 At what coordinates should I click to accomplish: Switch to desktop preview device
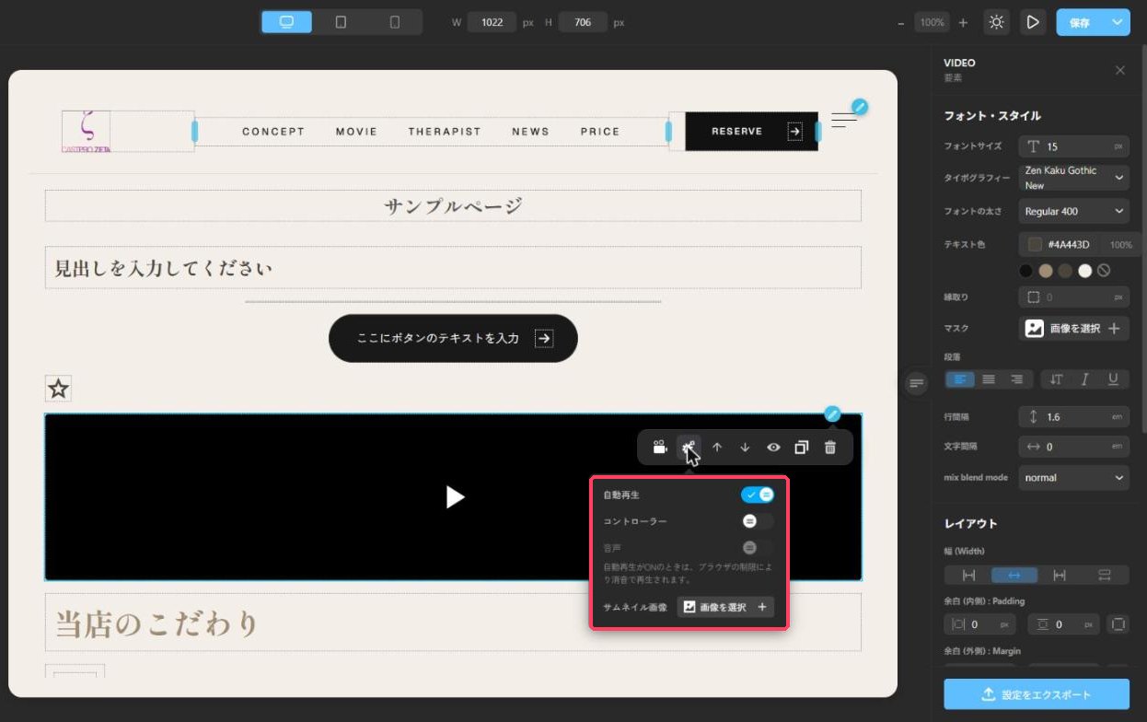[x=286, y=22]
